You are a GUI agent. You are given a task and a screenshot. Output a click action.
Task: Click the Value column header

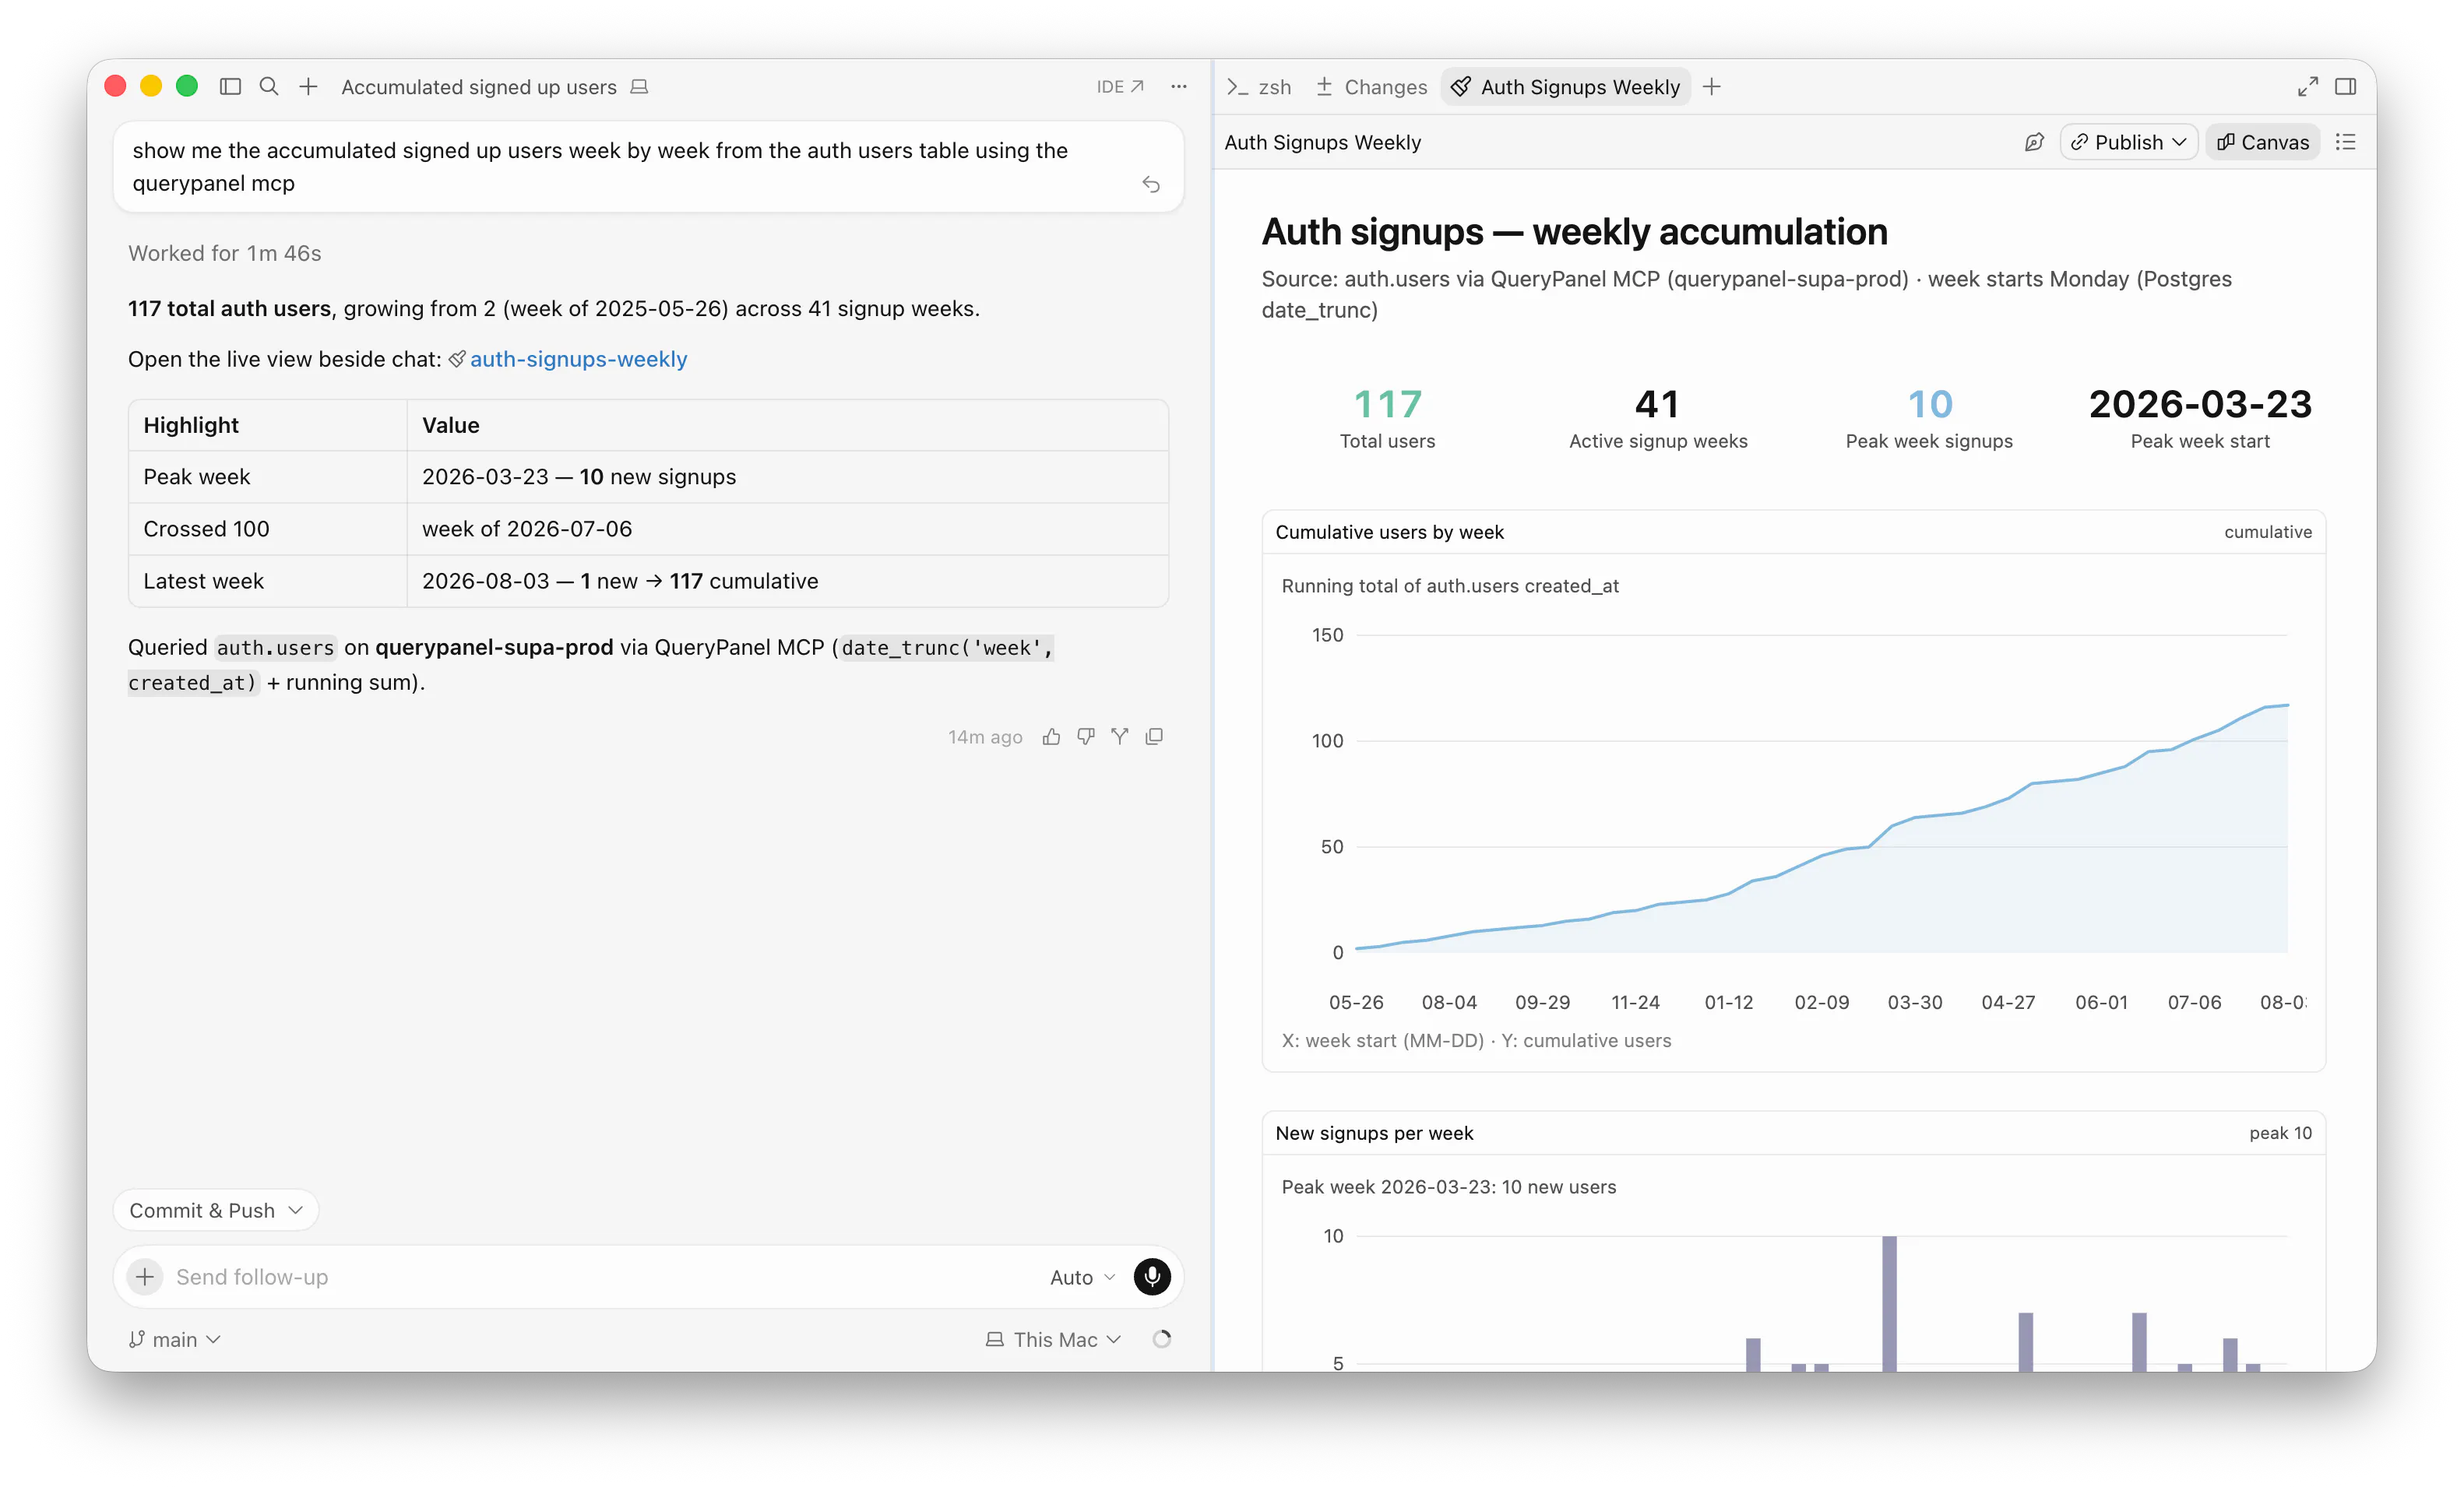pyautogui.click(x=450, y=425)
